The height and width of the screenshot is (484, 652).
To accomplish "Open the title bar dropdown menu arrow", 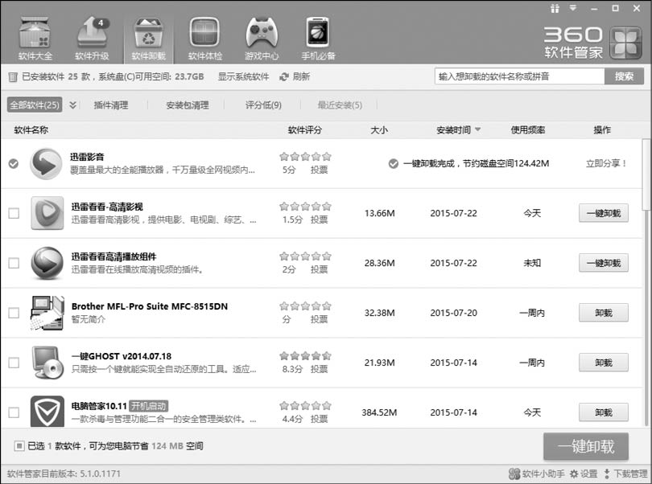I will click(573, 8).
